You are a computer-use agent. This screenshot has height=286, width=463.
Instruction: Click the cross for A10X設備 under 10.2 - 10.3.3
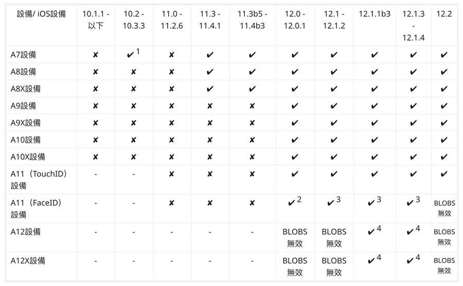tap(133, 157)
